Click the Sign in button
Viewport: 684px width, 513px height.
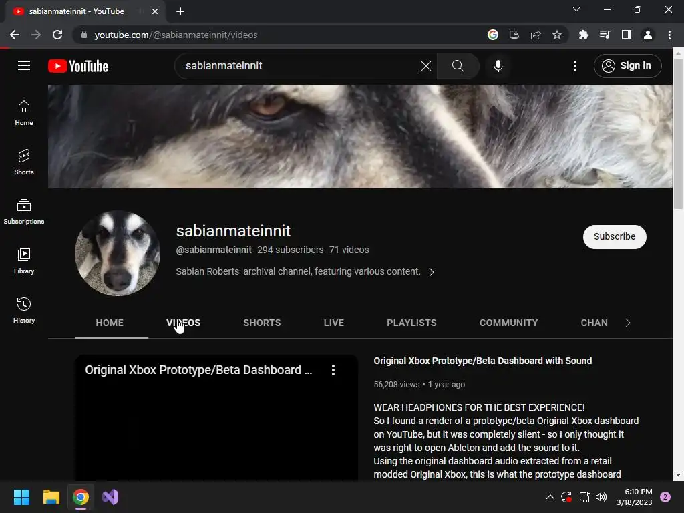(x=627, y=66)
